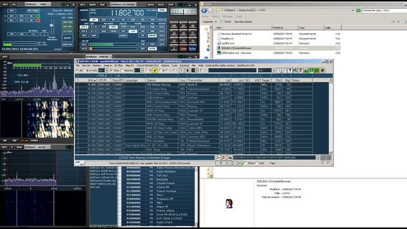Select the All radio button in CSVUB
This screenshot has height=229, width=407.
click(78, 71)
